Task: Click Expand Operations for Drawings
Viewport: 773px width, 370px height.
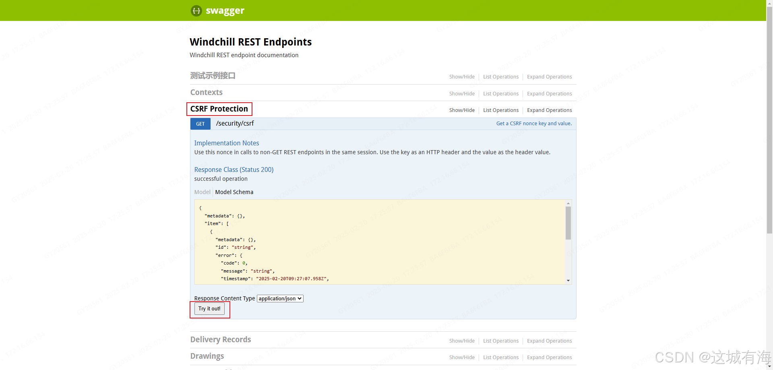Action: tap(550, 358)
